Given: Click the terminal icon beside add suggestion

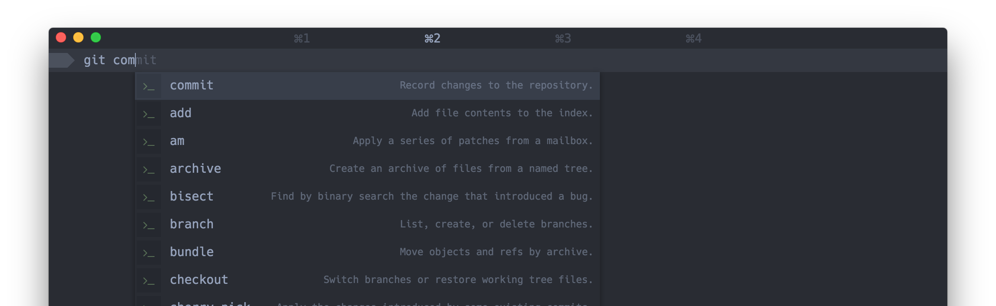Looking at the screenshot, I should tap(149, 114).
